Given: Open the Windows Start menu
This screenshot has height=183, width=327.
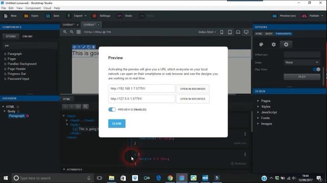Looking at the screenshot, I should [x=6, y=178].
